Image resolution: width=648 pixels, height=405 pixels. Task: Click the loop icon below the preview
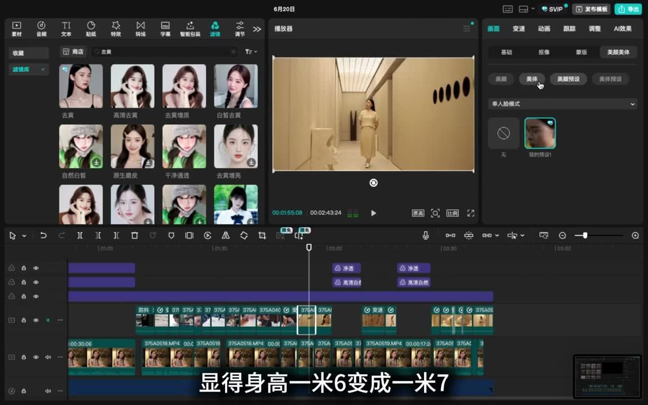coord(373,183)
